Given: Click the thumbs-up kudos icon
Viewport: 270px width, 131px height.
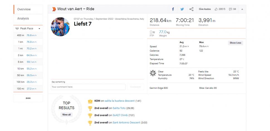Looking at the screenshot, I should (x=216, y=9).
